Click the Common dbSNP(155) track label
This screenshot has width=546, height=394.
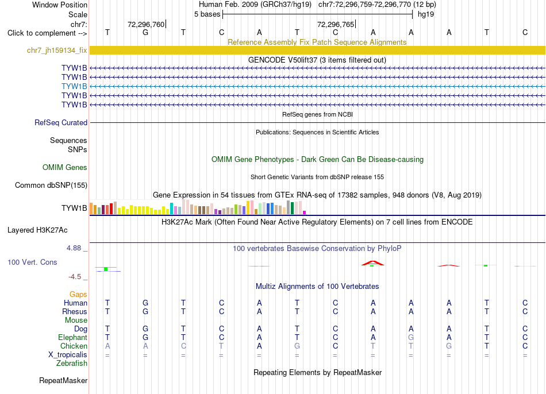(51, 185)
